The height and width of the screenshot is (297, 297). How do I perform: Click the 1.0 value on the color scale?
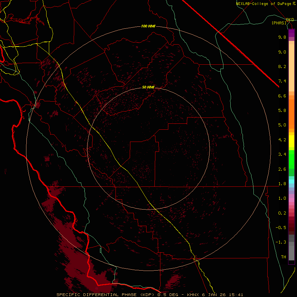282,198
